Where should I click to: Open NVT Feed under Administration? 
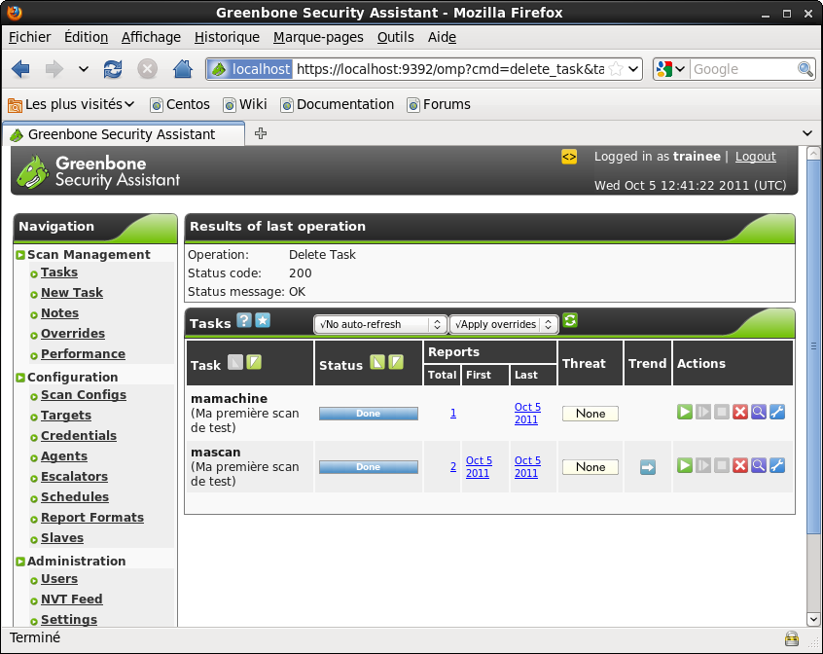point(72,599)
